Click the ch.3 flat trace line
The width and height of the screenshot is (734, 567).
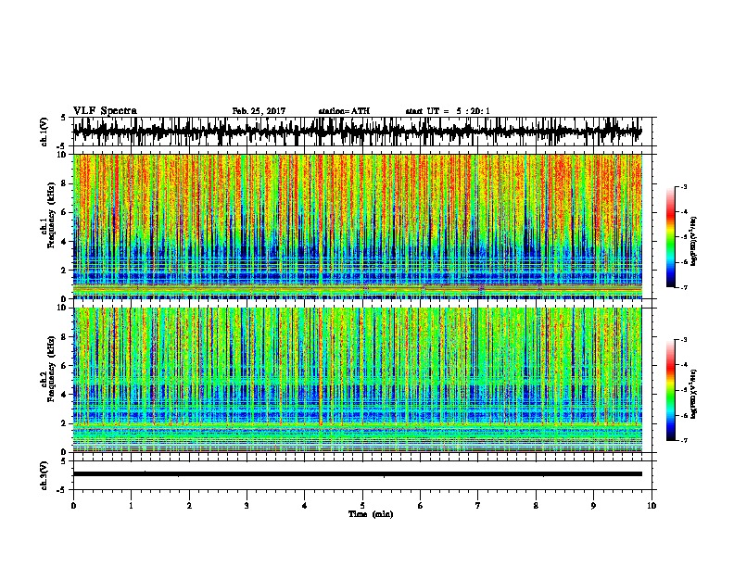coord(357,474)
